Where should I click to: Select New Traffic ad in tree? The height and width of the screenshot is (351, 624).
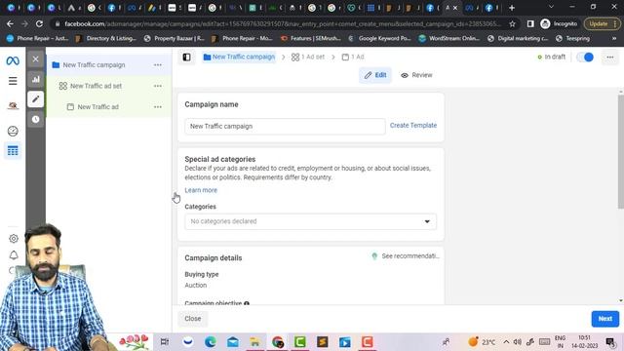[x=97, y=107]
